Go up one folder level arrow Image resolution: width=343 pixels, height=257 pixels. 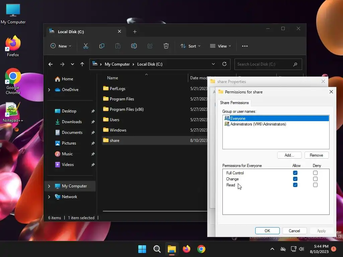pos(82,64)
